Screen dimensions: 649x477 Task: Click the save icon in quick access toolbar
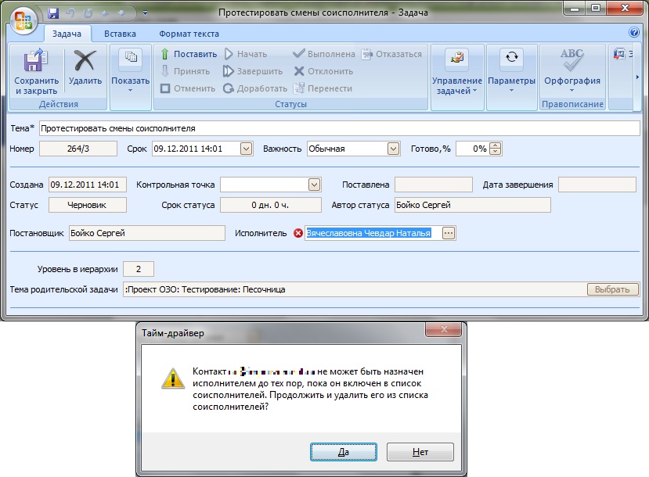[53, 13]
